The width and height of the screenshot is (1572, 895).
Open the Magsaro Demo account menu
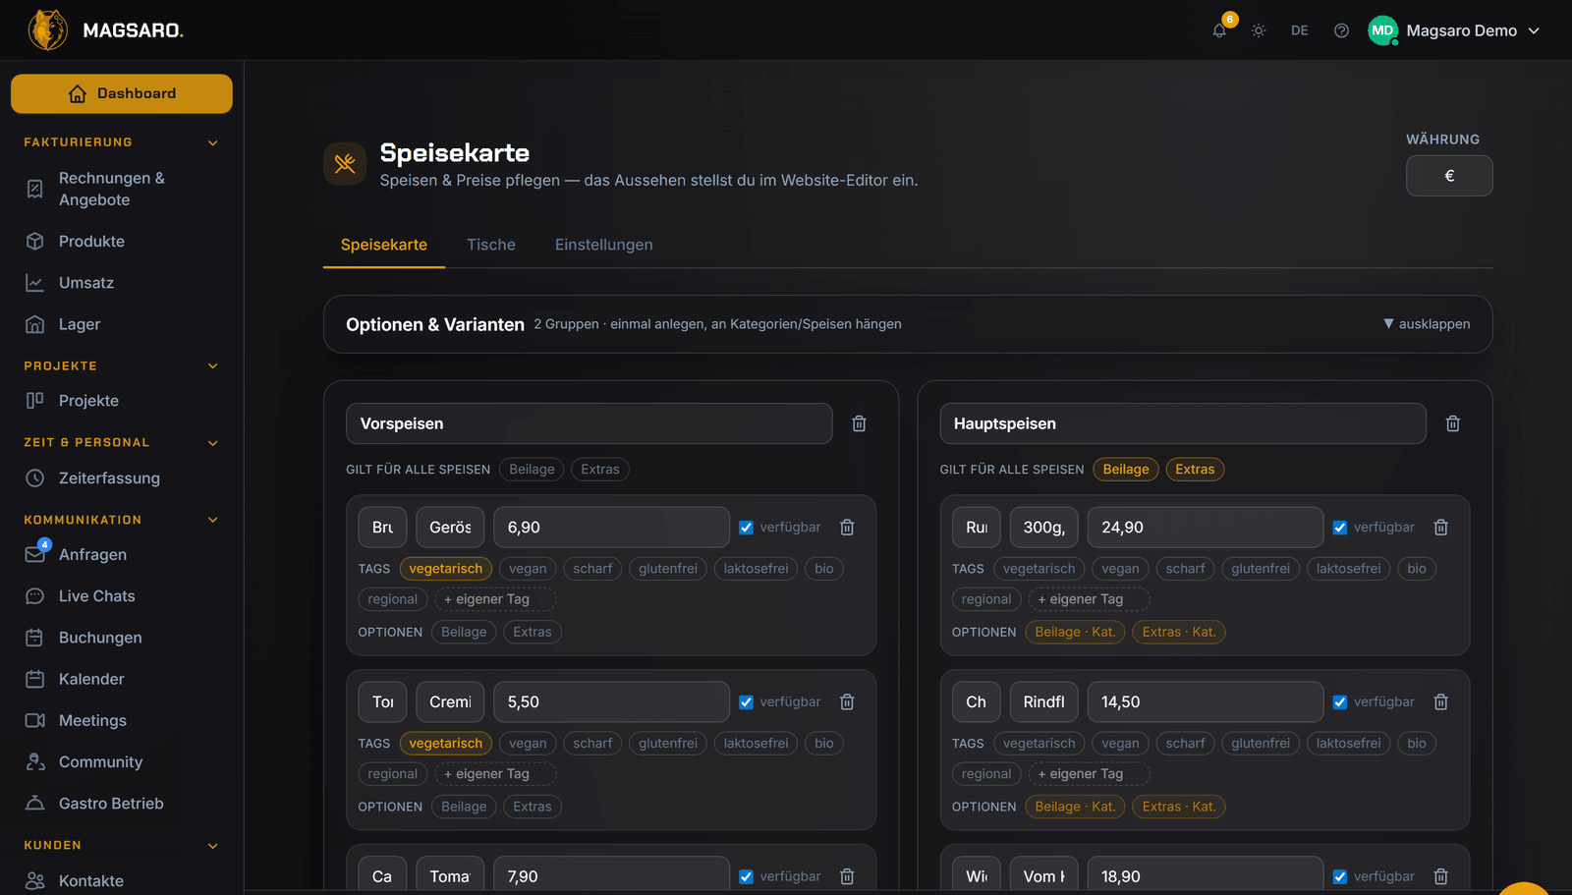(x=1454, y=30)
